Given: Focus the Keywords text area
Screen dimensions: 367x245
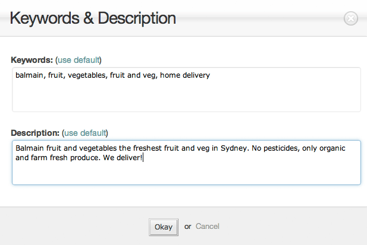Looking at the screenshot, I should click(186, 90).
